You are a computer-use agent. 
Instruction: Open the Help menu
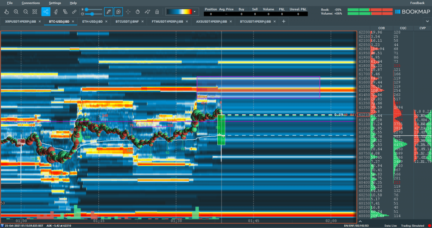point(73,3)
